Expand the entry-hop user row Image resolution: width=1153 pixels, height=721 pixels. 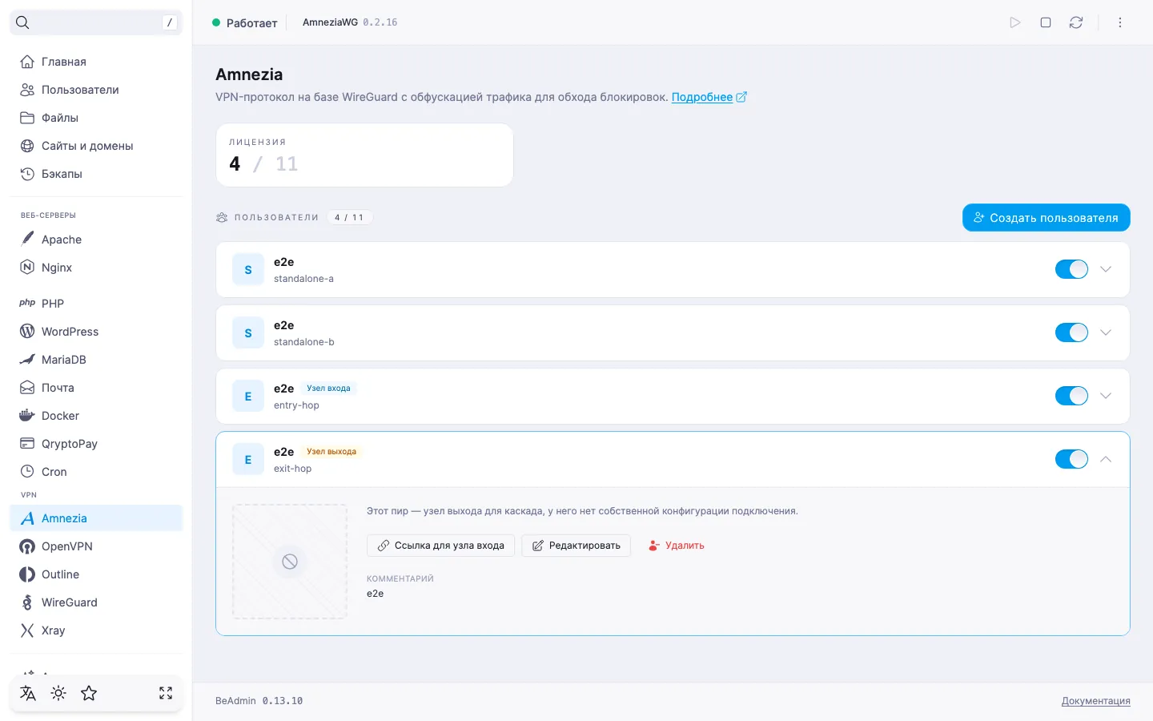(x=1106, y=396)
